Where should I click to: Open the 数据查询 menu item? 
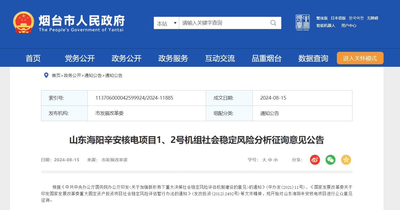click(x=313, y=59)
